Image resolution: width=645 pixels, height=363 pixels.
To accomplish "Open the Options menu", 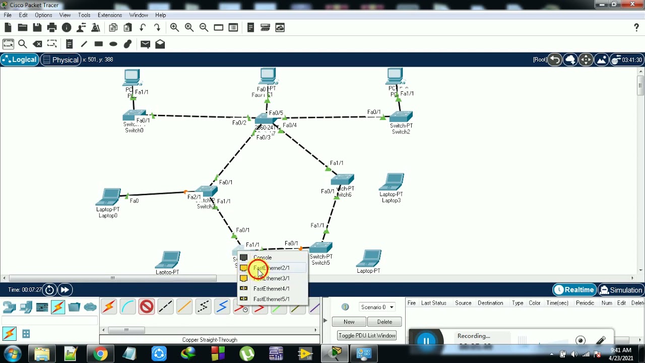I will tap(43, 15).
